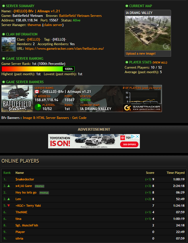Click the Alive status text
This screenshot has width=188, height=243.
tap(77, 20)
